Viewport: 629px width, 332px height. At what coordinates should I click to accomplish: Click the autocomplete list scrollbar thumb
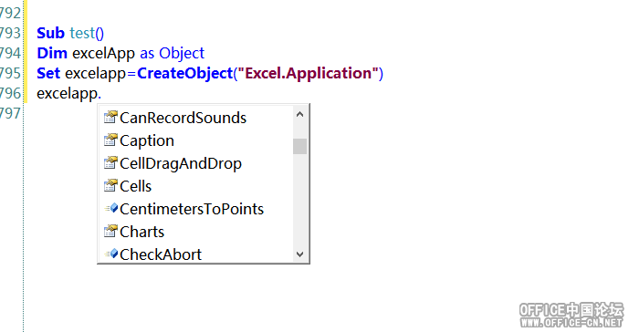(299, 146)
